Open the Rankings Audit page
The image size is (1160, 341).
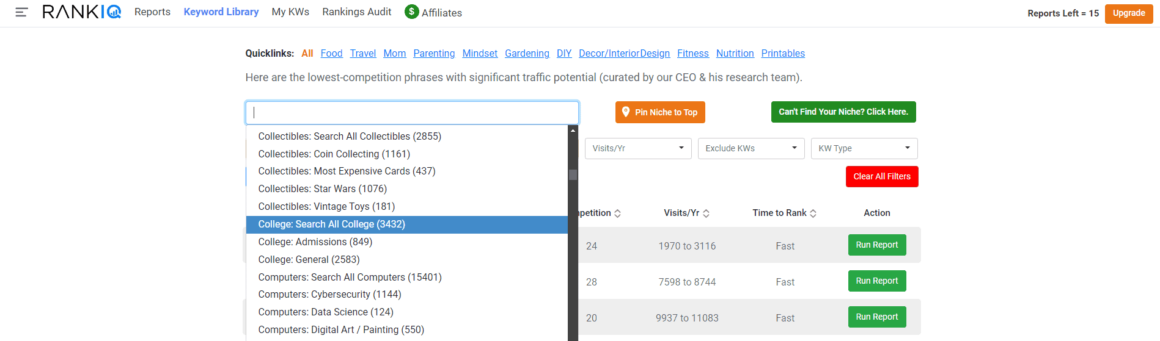[357, 12]
